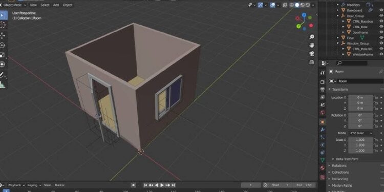Hide Window_Group in outliner
The height and width of the screenshot is (192, 384).
381,44
